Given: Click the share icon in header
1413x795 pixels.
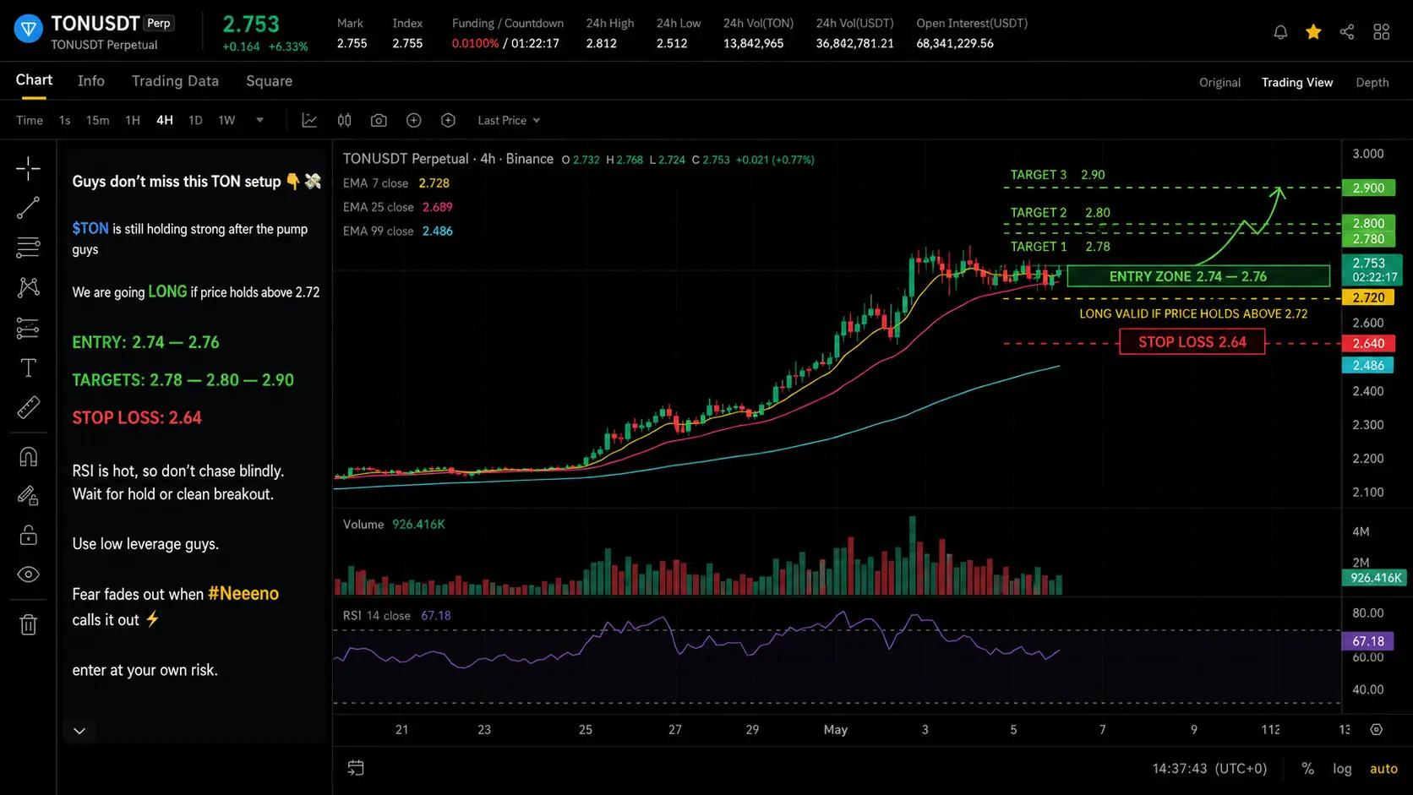Looking at the screenshot, I should [1347, 32].
